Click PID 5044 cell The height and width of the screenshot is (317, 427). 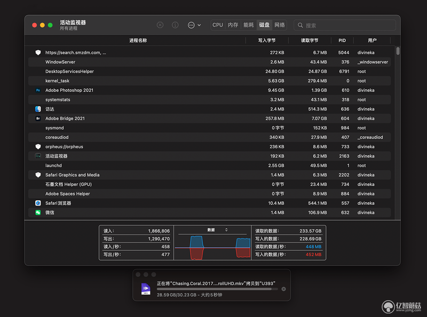(x=344, y=52)
